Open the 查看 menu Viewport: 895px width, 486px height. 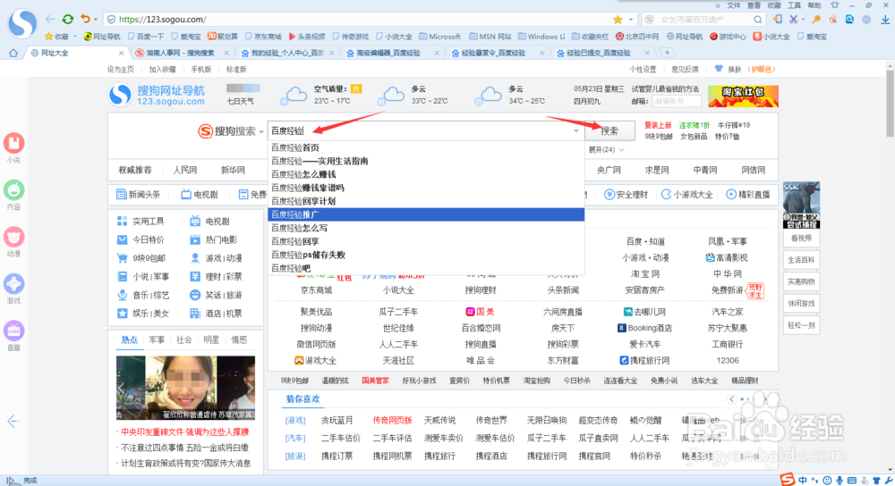(754, 5)
